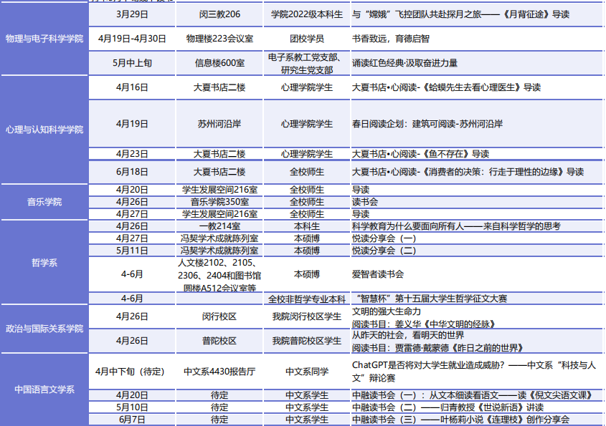Select the 信息楼600室 location cell
This screenshot has width=606, height=426.
pyautogui.click(x=219, y=63)
